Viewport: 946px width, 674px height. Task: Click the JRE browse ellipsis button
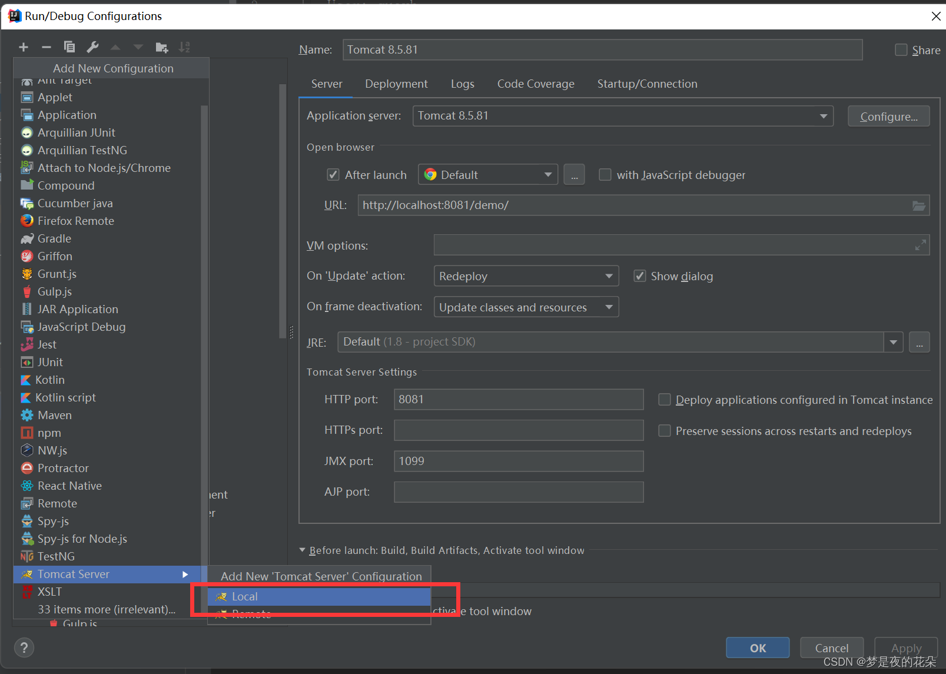pyautogui.click(x=920, y=342)
